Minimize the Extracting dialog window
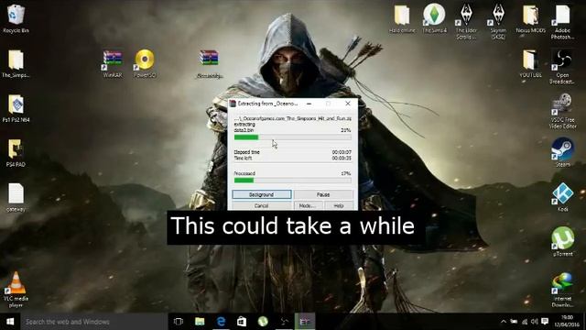 point(309,104)
